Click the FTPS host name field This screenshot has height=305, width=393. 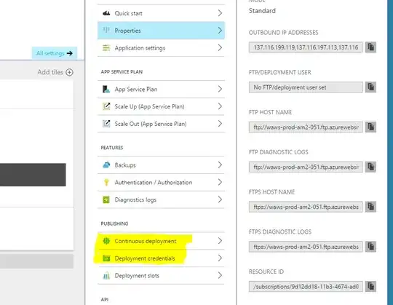306,207
